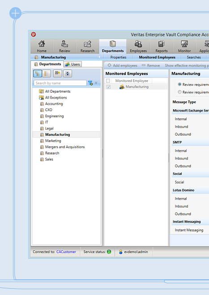Click Add employees button
209x295 pixels.
122,65
